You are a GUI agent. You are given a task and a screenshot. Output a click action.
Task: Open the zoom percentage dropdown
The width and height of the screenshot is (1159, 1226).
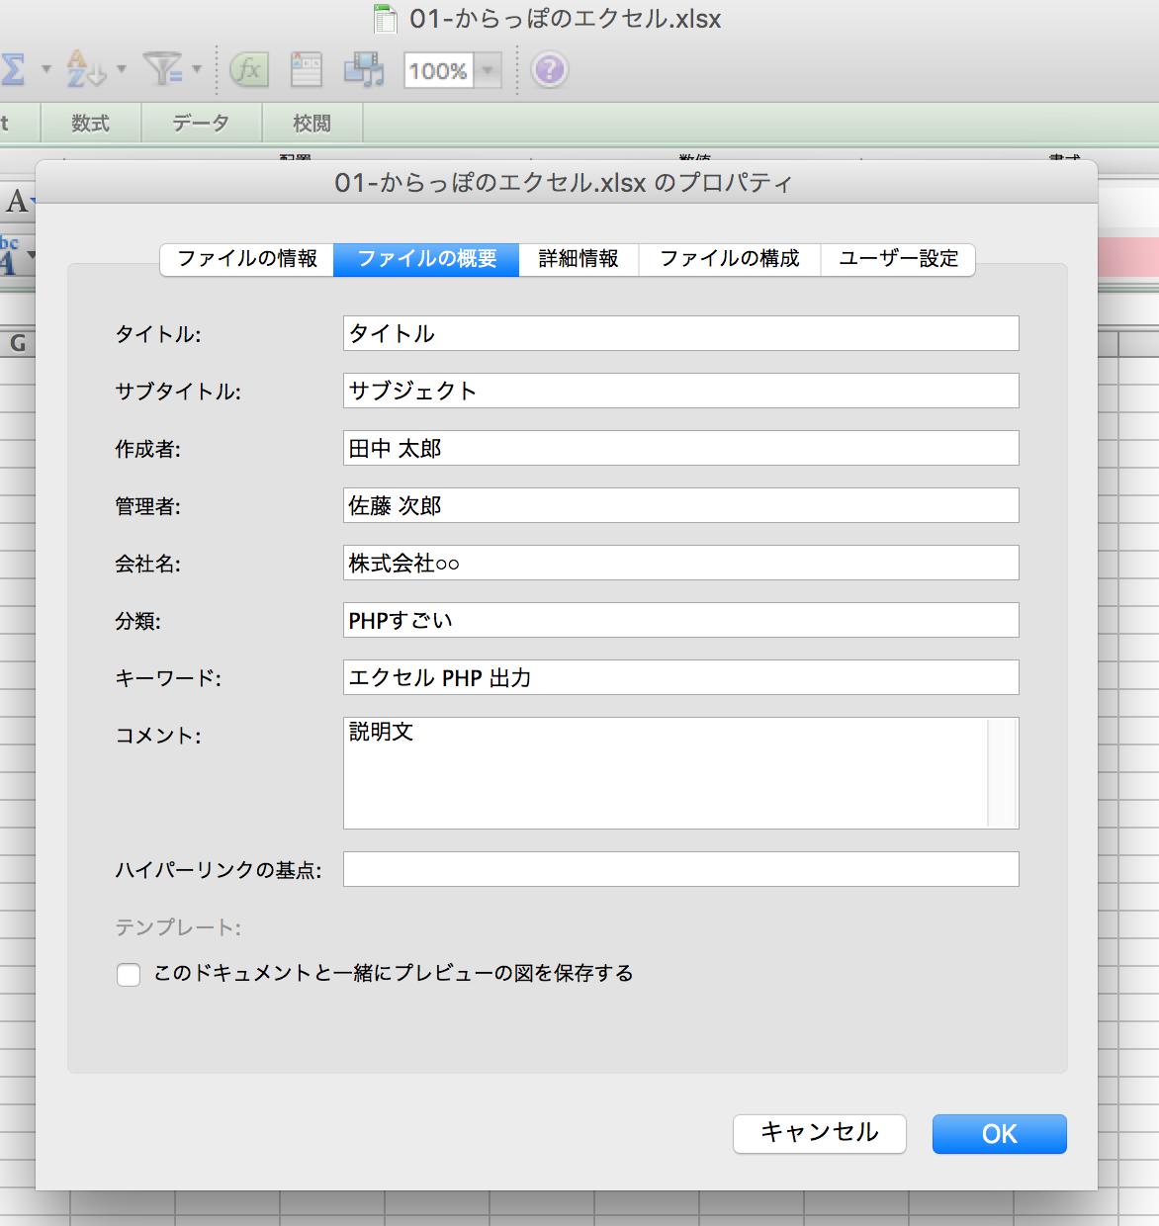tap(487, 69)
